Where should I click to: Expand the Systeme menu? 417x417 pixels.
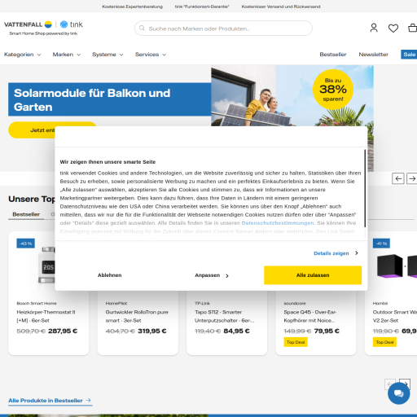pos(108,55)
